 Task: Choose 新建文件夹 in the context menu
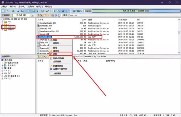tap(61, 66)
